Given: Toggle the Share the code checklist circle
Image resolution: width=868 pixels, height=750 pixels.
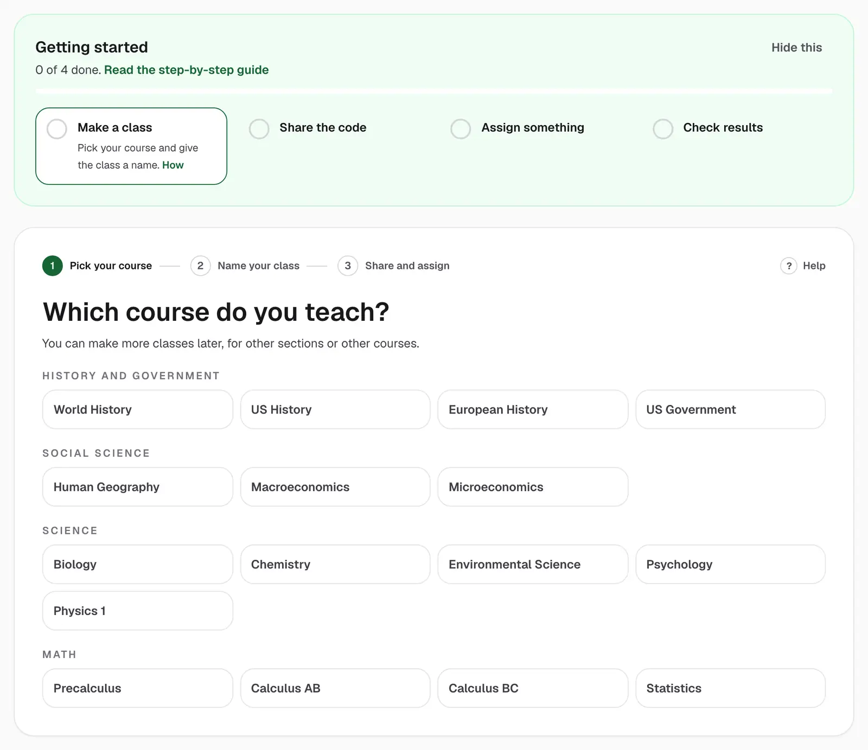Looking at the screenshot, I should (259, 129).
